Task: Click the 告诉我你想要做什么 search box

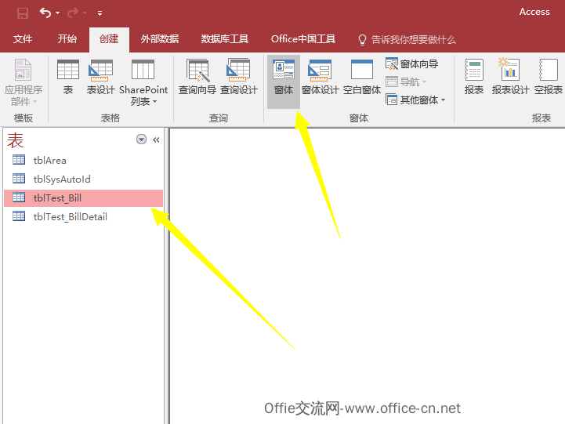Action: click(407, 40)
